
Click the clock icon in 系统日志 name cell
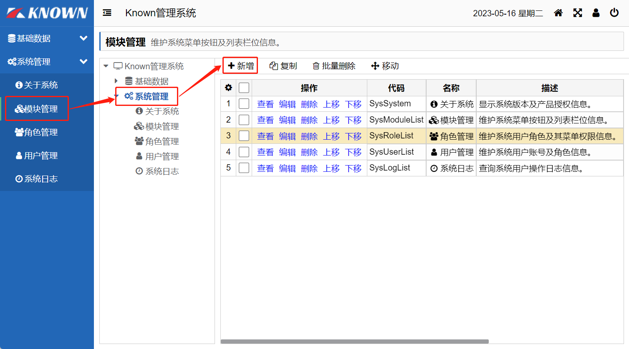pos(434,168)
